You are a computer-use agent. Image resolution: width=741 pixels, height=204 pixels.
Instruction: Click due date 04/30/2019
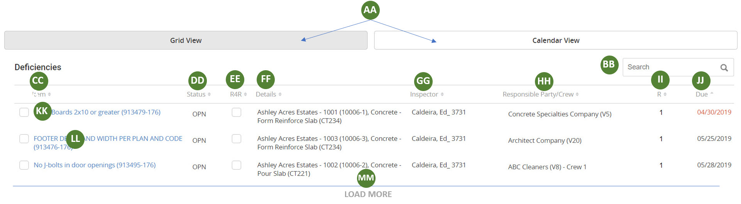[x=714, y=112]
